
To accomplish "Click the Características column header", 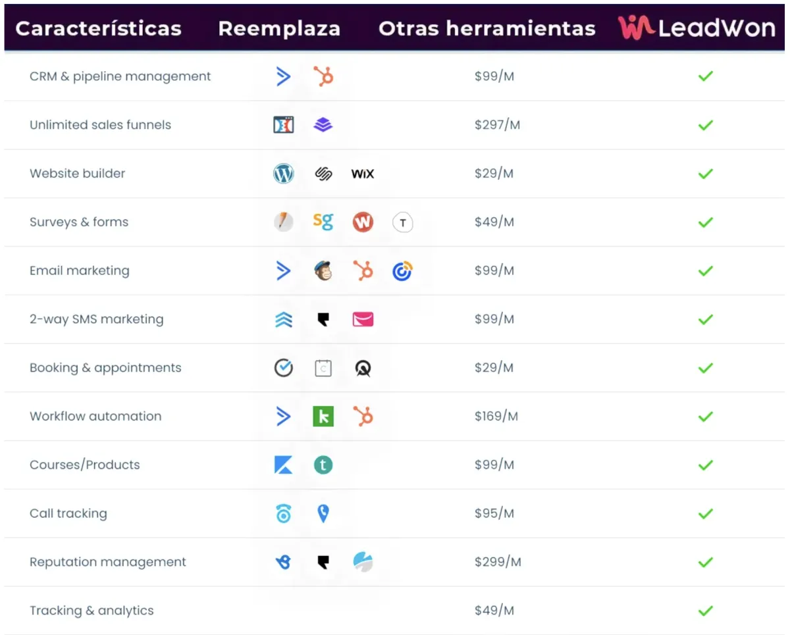I will tap(98, 29).
